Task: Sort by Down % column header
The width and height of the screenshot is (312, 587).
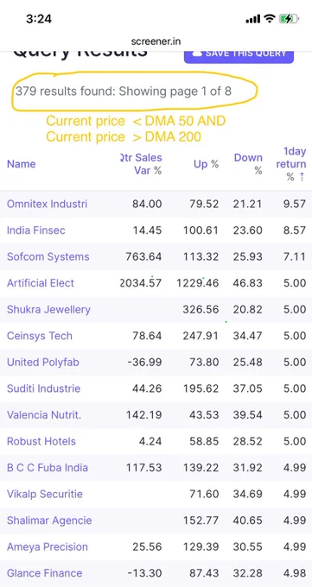Action: click(248, 164)
